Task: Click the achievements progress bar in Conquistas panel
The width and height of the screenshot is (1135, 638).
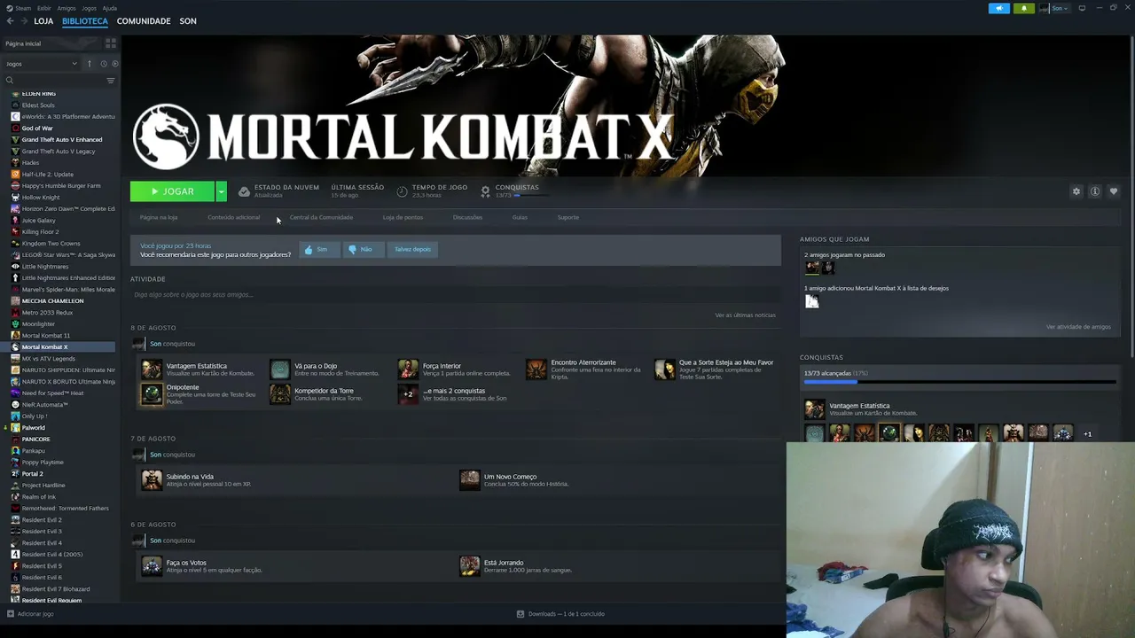Action: click(x=960, y=383)
